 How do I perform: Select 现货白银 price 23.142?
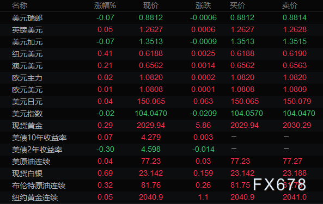pyautogui.click(x=151, y=173)
